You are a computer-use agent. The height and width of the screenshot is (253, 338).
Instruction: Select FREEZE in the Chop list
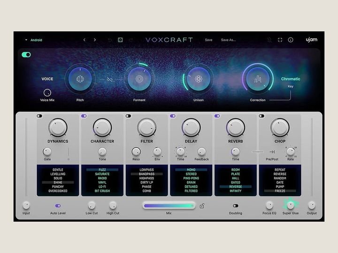[280, 191]
